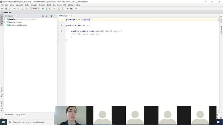Screen dimensions: 223x125
Task: Toggle the Project tool window side tab
Action: click(2, 20)
